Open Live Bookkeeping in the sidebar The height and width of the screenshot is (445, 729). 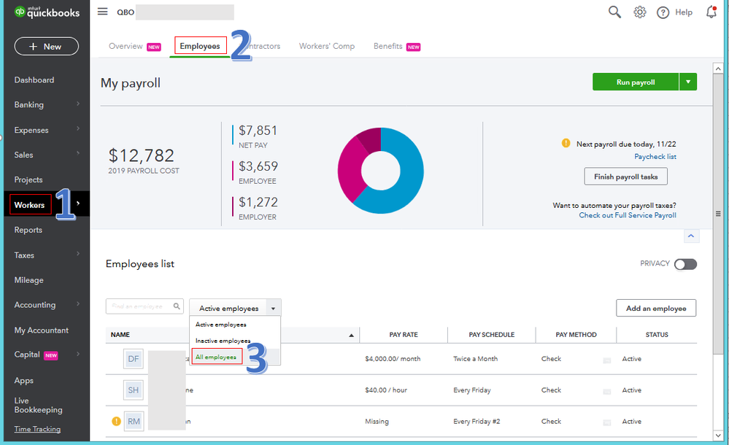coord(38,405)
